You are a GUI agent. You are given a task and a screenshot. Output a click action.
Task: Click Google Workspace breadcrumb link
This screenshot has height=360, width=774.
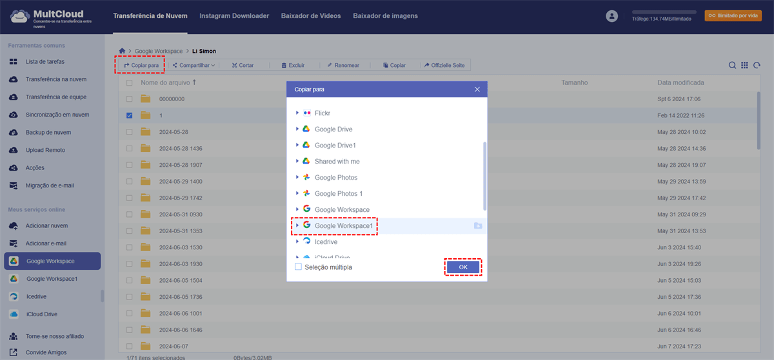(159, 50)
